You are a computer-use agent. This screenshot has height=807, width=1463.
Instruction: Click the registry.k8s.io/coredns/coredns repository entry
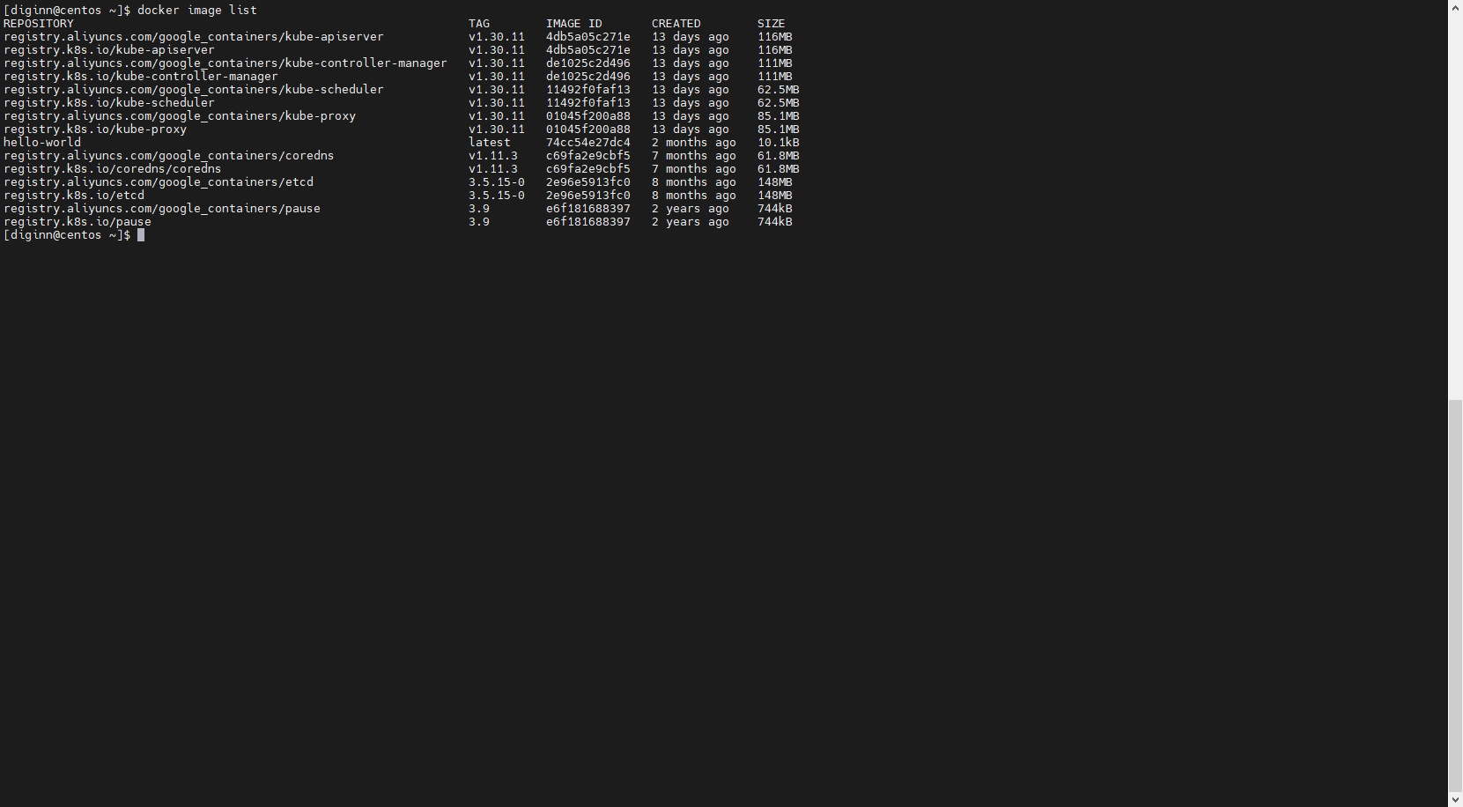[x=113, y=169]
